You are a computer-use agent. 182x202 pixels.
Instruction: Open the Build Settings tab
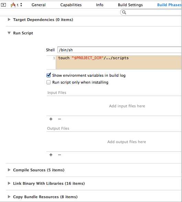pos(130,5)
